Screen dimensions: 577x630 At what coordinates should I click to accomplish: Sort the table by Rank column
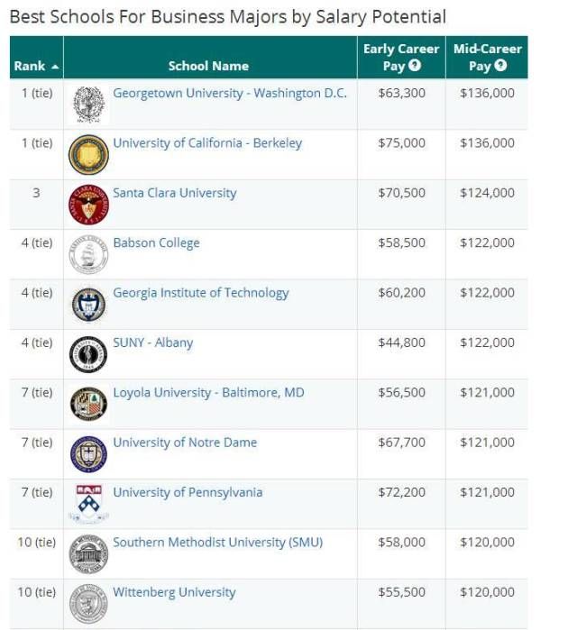(x=36, y=66)
